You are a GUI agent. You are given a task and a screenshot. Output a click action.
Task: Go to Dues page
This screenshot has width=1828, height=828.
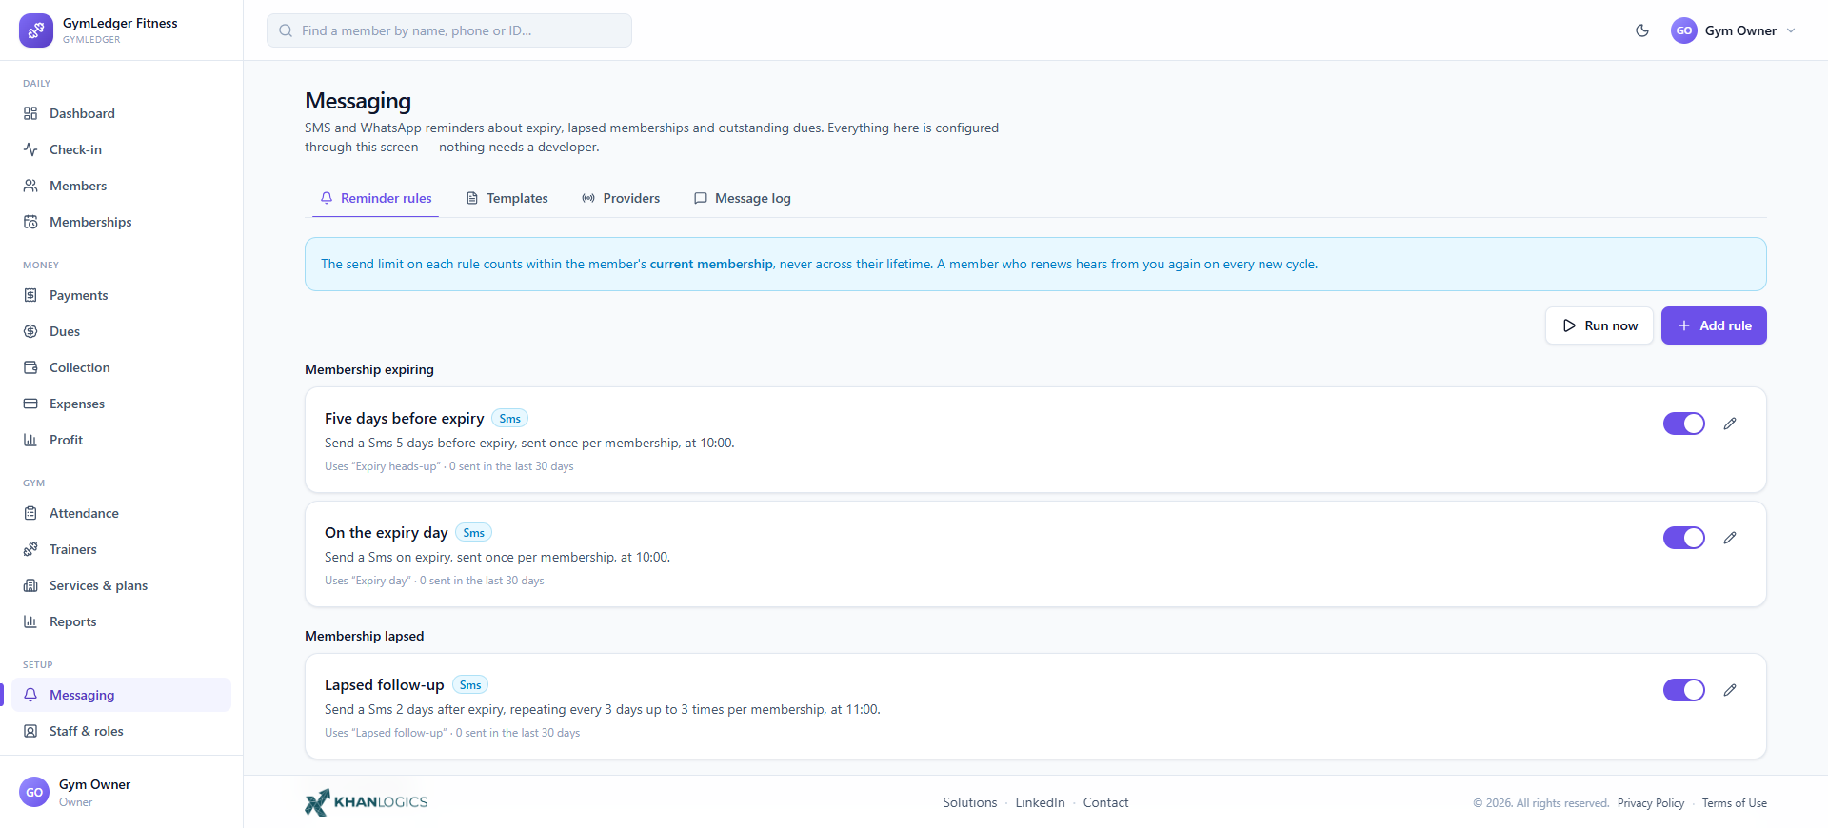(122, 331)
